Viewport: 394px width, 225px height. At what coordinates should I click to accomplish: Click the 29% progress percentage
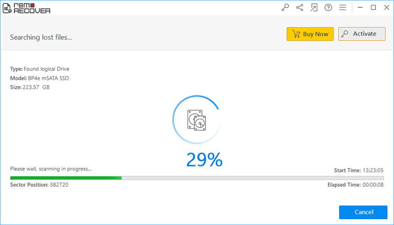(204, 160)
